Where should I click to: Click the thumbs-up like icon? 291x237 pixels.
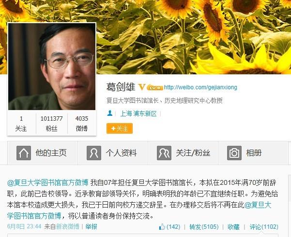pyautogui.click(x=162, y=227)
